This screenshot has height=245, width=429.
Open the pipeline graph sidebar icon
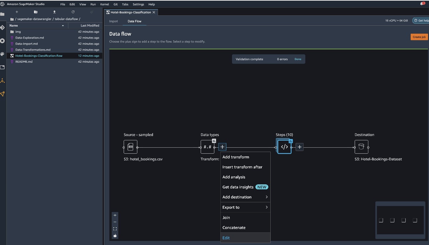pyautogui.click(x=2, y=94)
